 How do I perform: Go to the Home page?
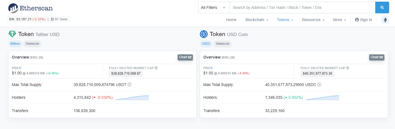231,20
